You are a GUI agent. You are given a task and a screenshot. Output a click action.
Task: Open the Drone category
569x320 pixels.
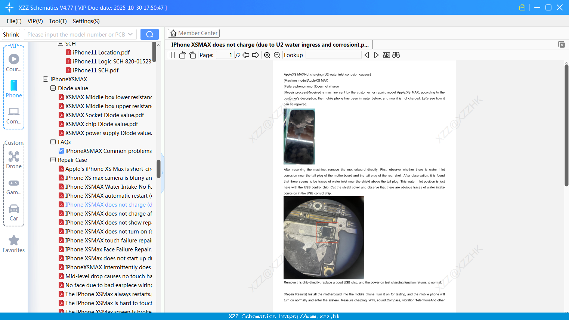[x=14, y=160]
